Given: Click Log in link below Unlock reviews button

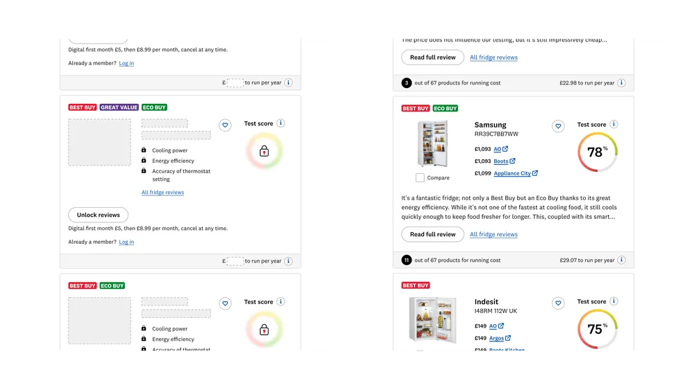Looking at the screenshot, I should pyautogui.click(x=126, y=242).
